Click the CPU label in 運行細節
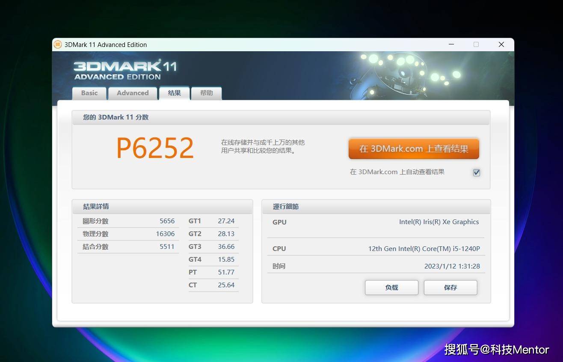Viewport: 563px width, 362px height. coord(279,249)
